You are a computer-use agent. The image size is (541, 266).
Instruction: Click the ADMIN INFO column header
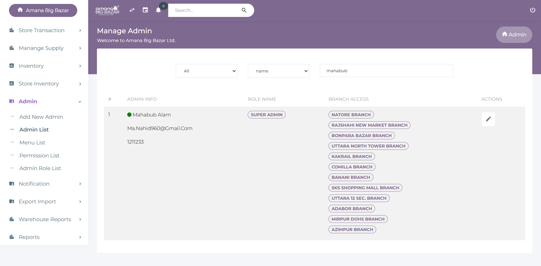coord(142,99)
